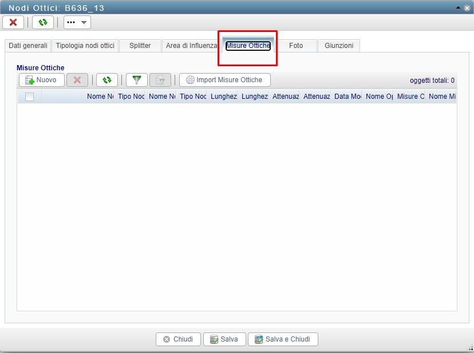The width and height of the screenshot is (474, 353).
Task: Click the oggetti totali: 0 counter text
Action: pos(432,81)
